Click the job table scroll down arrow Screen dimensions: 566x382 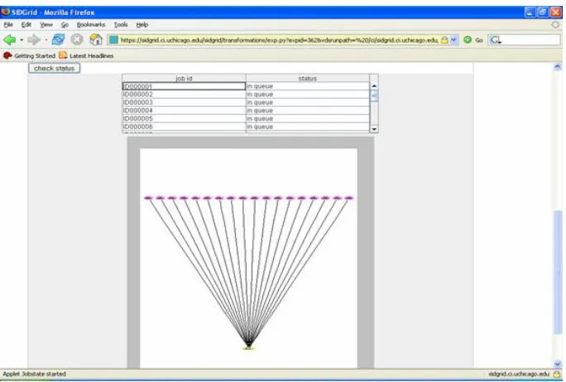(374, 129)
